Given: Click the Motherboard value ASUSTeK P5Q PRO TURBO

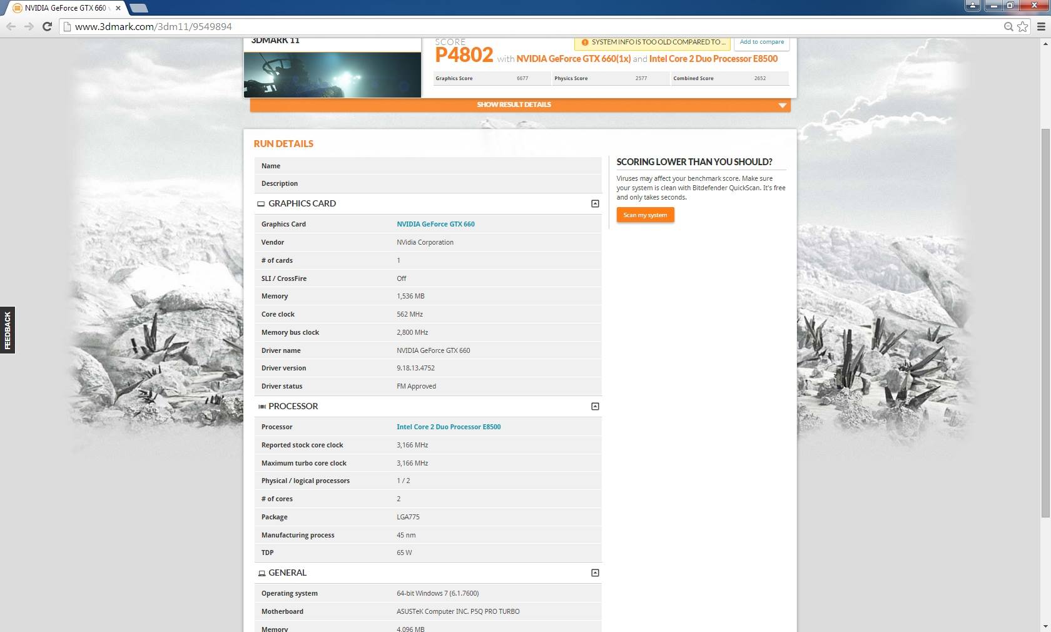Looking at the screenshot, I should pyautogui.click(x=458, y=611).
